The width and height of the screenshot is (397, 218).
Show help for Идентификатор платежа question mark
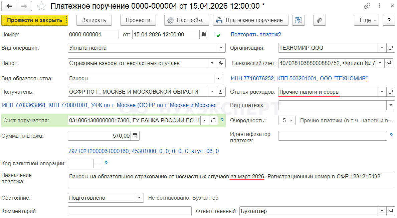point(391,136)
